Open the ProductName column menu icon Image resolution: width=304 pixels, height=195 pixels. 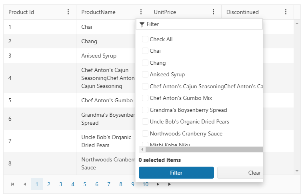[141, 12]
